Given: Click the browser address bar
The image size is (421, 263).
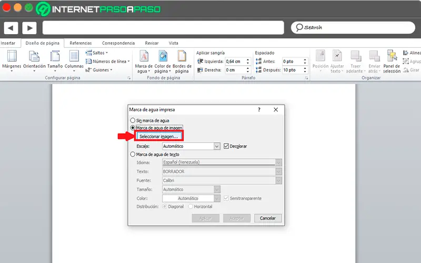Looking at the screenshot, I should tap(163, 28).
